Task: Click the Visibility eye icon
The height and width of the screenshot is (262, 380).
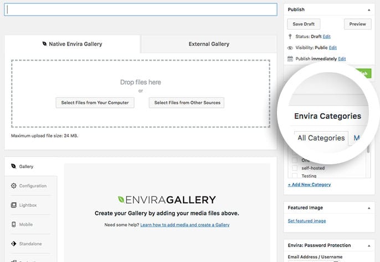Action: (290, 48)
